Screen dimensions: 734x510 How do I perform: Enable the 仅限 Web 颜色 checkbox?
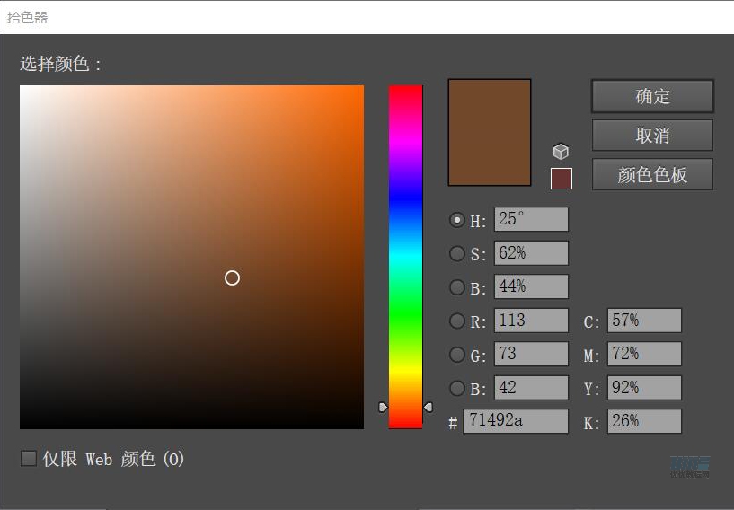point(29,459)
